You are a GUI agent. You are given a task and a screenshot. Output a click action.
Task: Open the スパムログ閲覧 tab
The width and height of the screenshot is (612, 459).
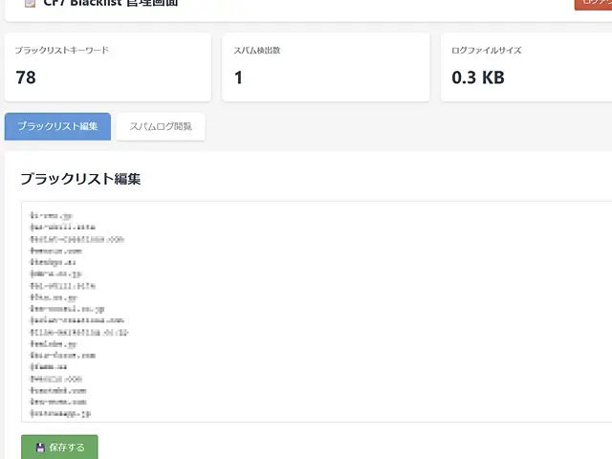point(161,126)
